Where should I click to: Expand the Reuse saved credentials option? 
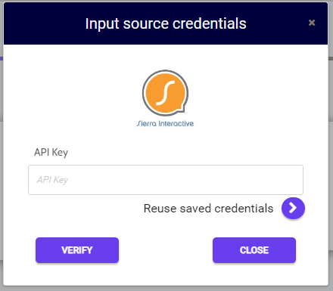tap(293, 208)
